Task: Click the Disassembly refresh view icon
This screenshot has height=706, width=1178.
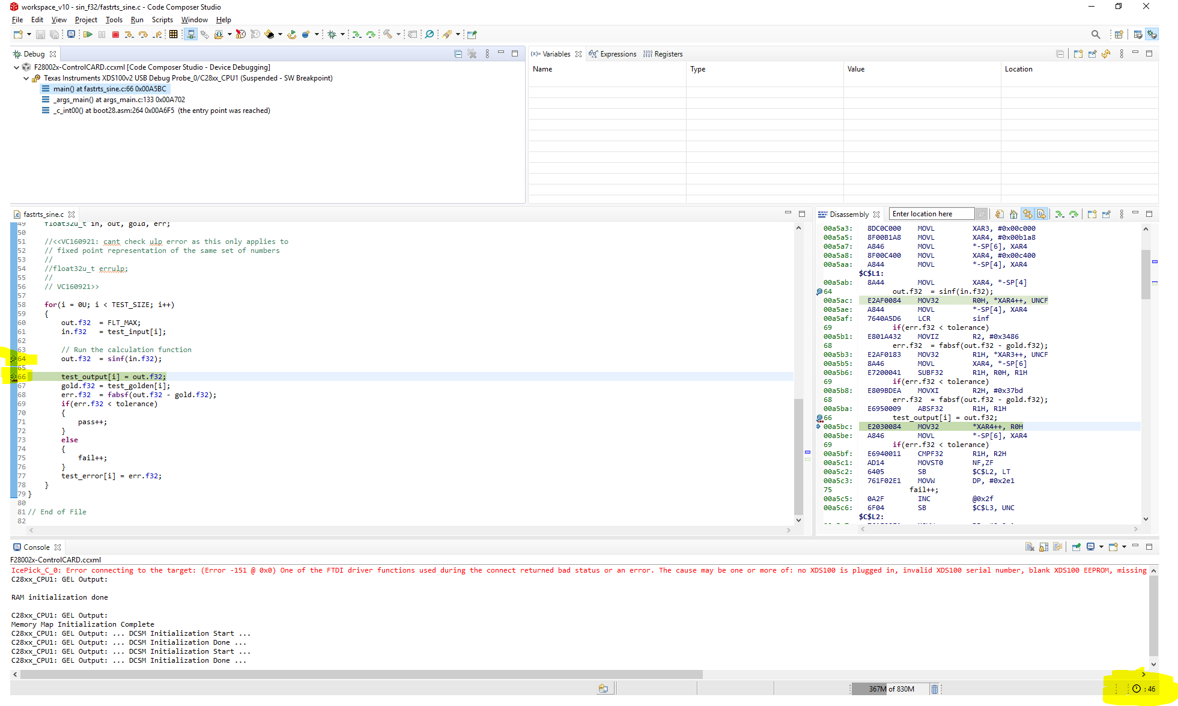Action: pos(999,215)
